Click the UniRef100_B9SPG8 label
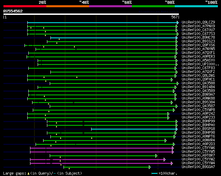Screen dimensions: 221x176 tap(198, 129)
